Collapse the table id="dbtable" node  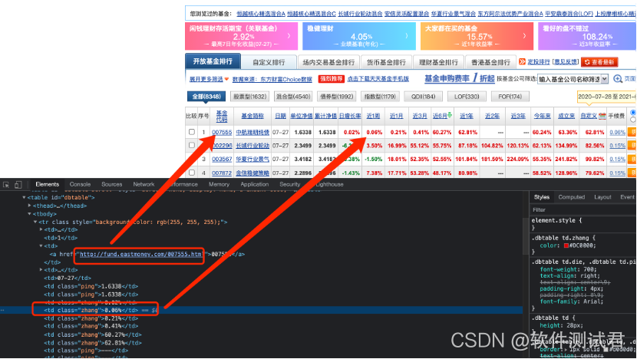tap(24, 197)
